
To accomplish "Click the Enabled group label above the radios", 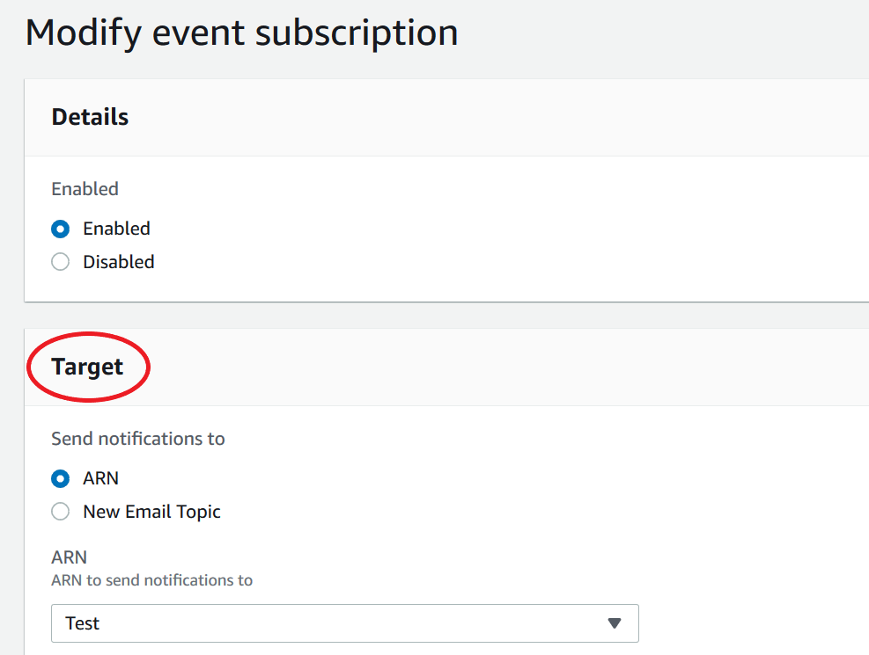I will tap(85, 188).
